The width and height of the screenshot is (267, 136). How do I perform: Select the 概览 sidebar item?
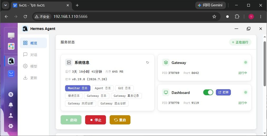click(33, 43)
